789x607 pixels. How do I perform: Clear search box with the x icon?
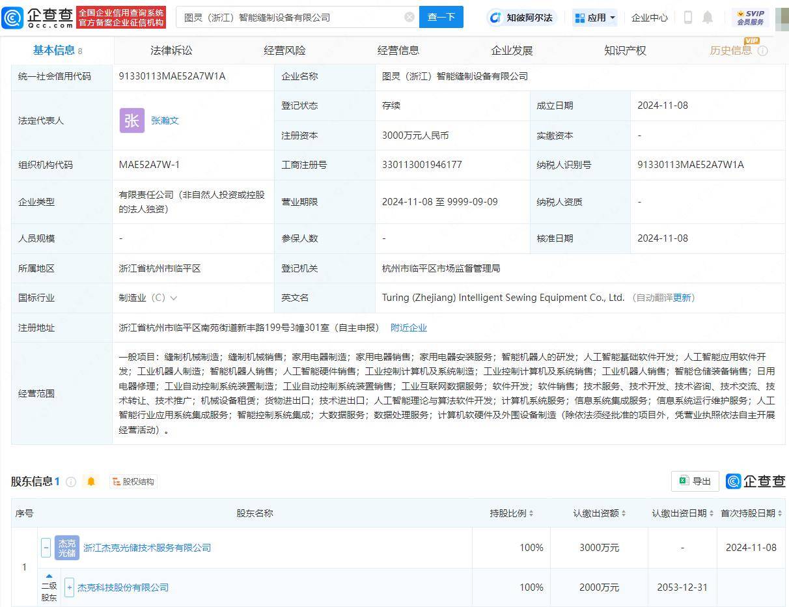[x=409, y=17]
